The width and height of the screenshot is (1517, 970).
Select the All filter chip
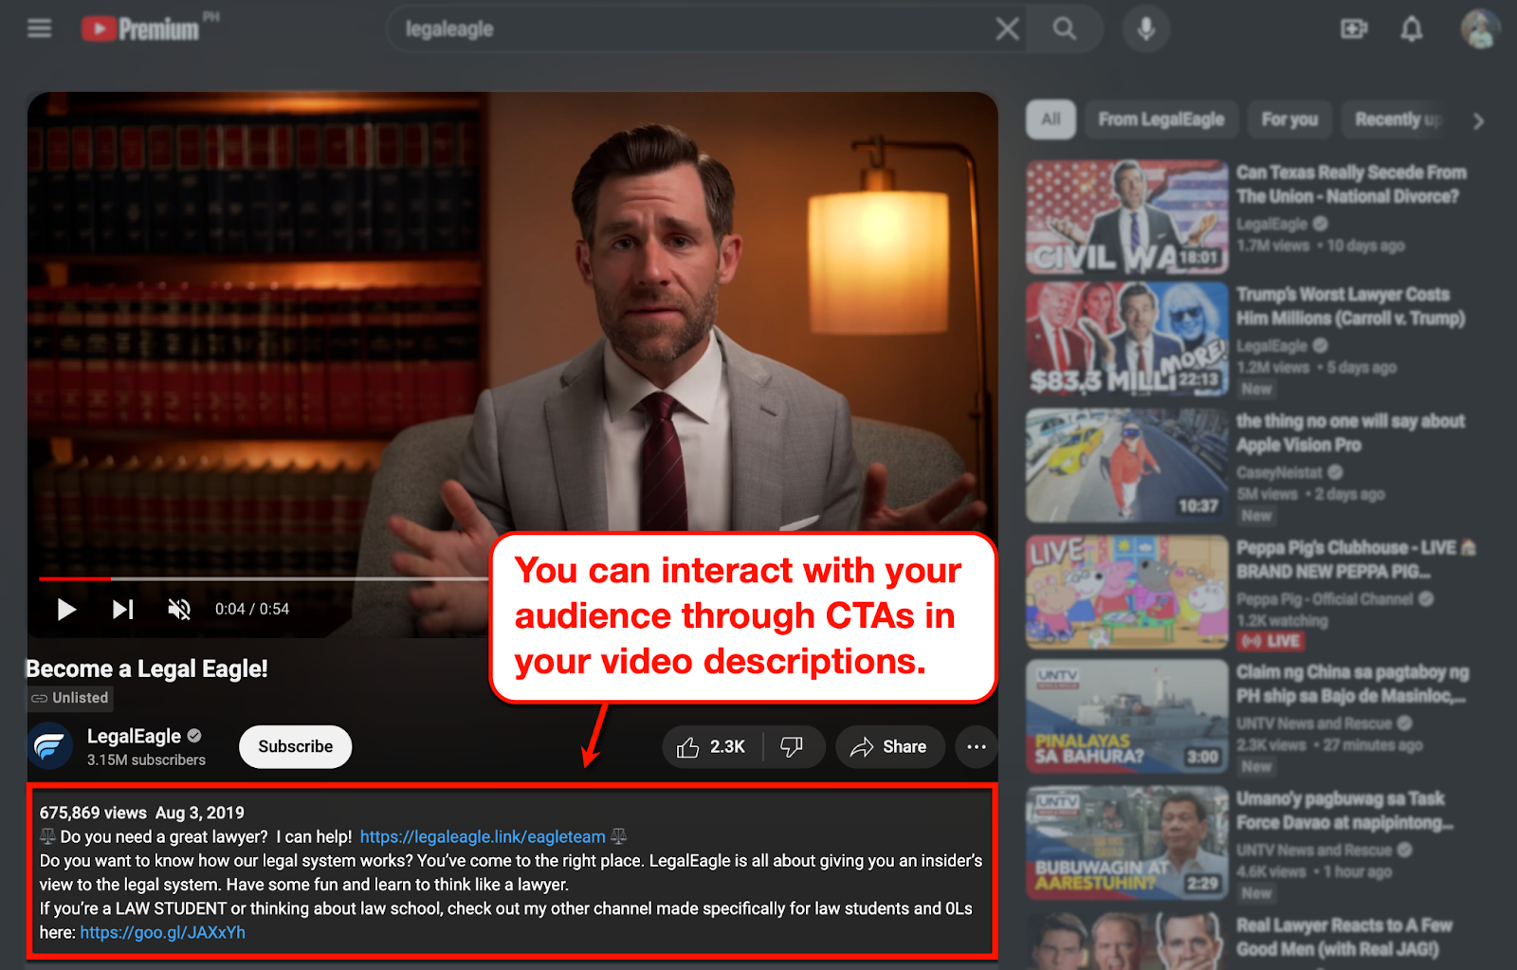pyautogui.click(x=1051, y=119)
